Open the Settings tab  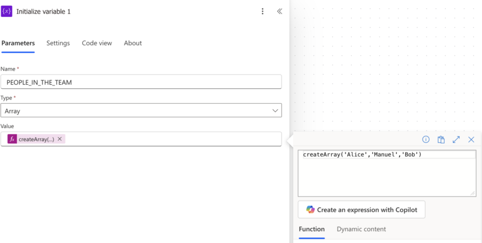(58, 43)
